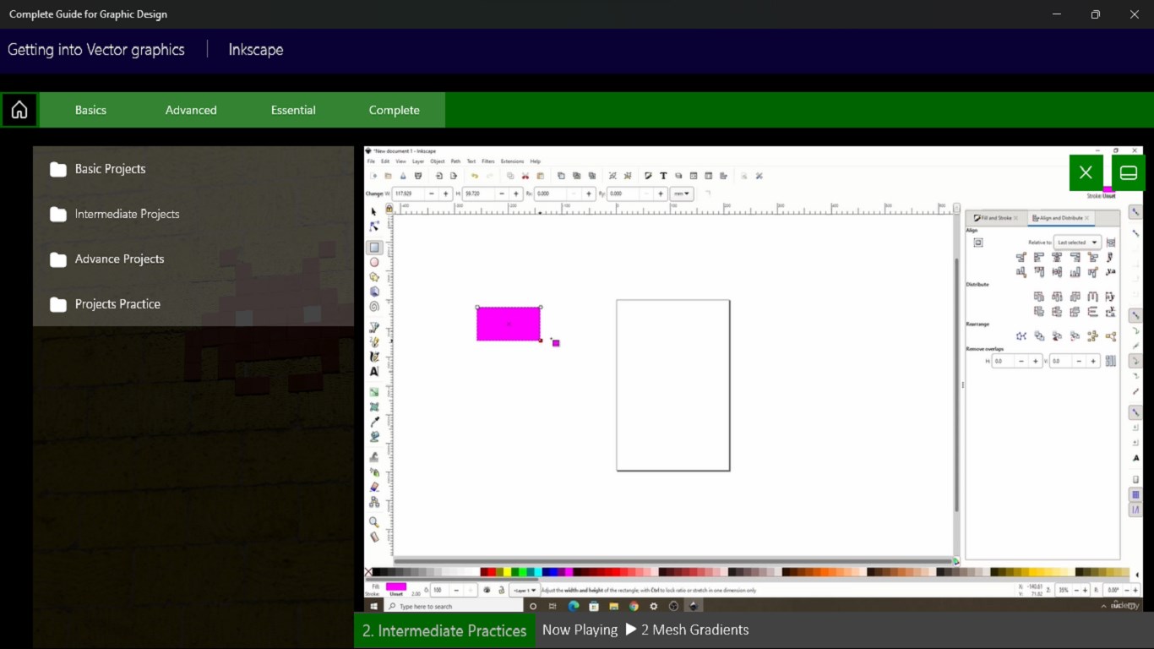Viewport: 1154px width, 649px height.
Task: Open the Layer 1 selector at bottom
Action: point(525,590)
